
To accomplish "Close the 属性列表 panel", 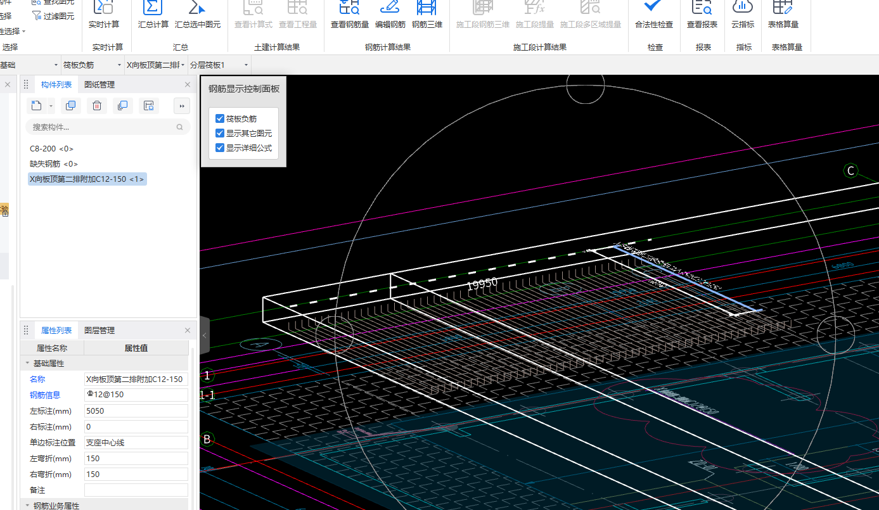I will [x=188, y=331].
